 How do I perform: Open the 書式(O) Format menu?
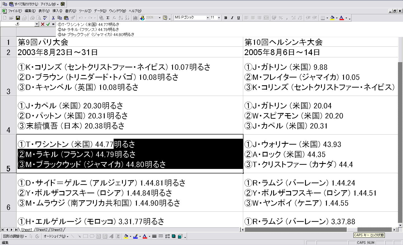(71, 11)
